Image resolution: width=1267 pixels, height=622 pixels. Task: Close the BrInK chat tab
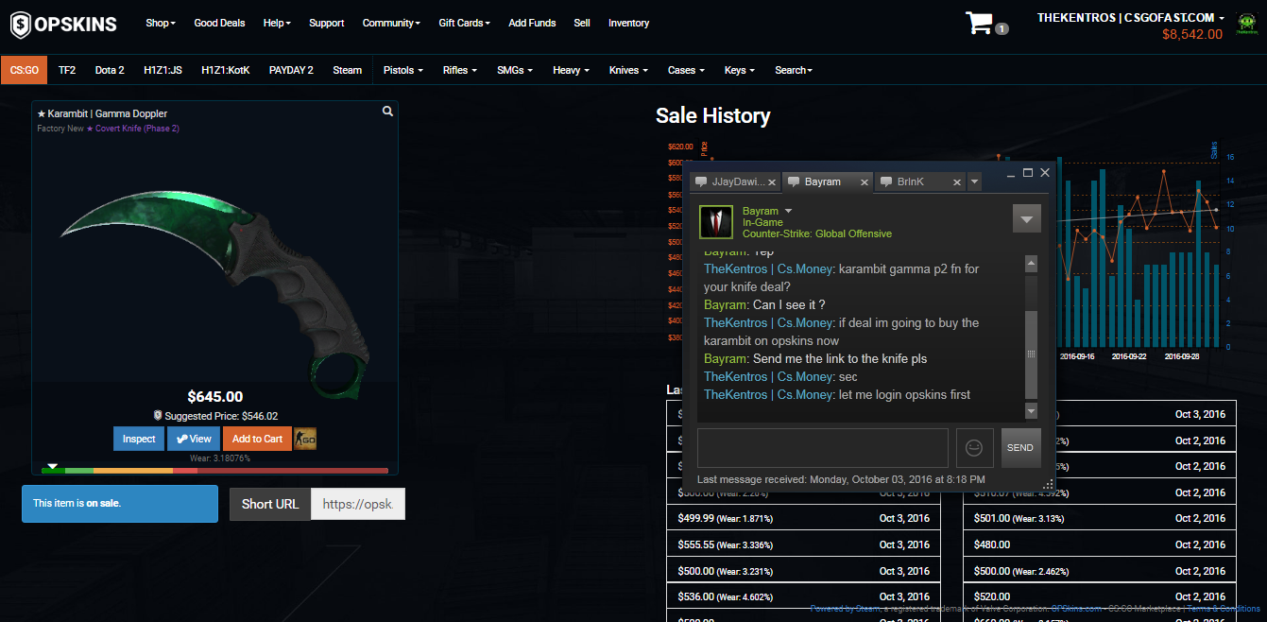(x=956, y=182)
